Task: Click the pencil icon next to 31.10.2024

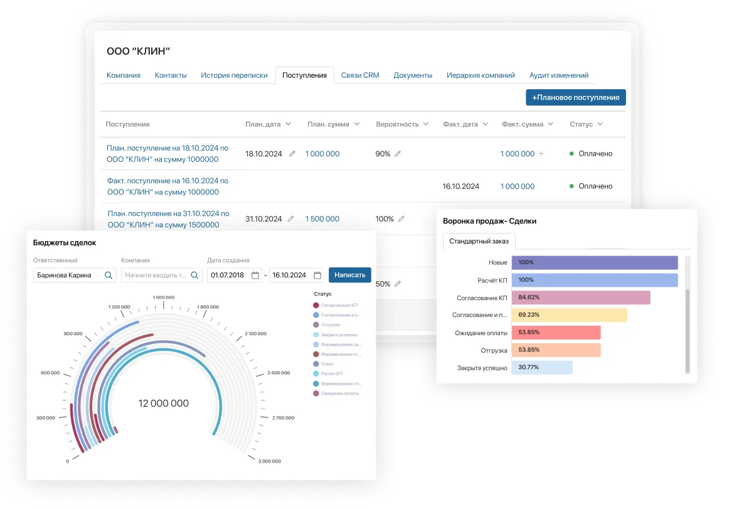Action: tap(290, 219)
